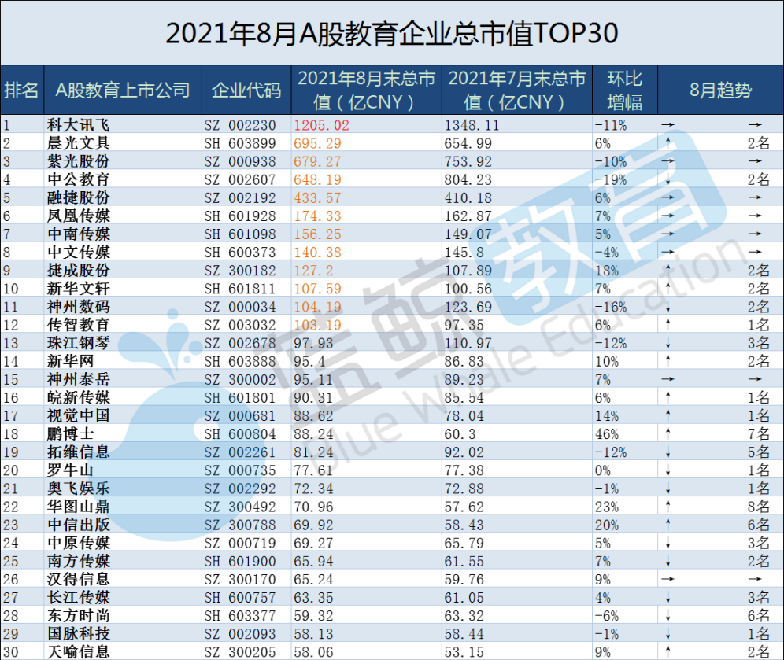Click rank number 30
The width and height of the screenshot is (784, 660).
(11, 652)
